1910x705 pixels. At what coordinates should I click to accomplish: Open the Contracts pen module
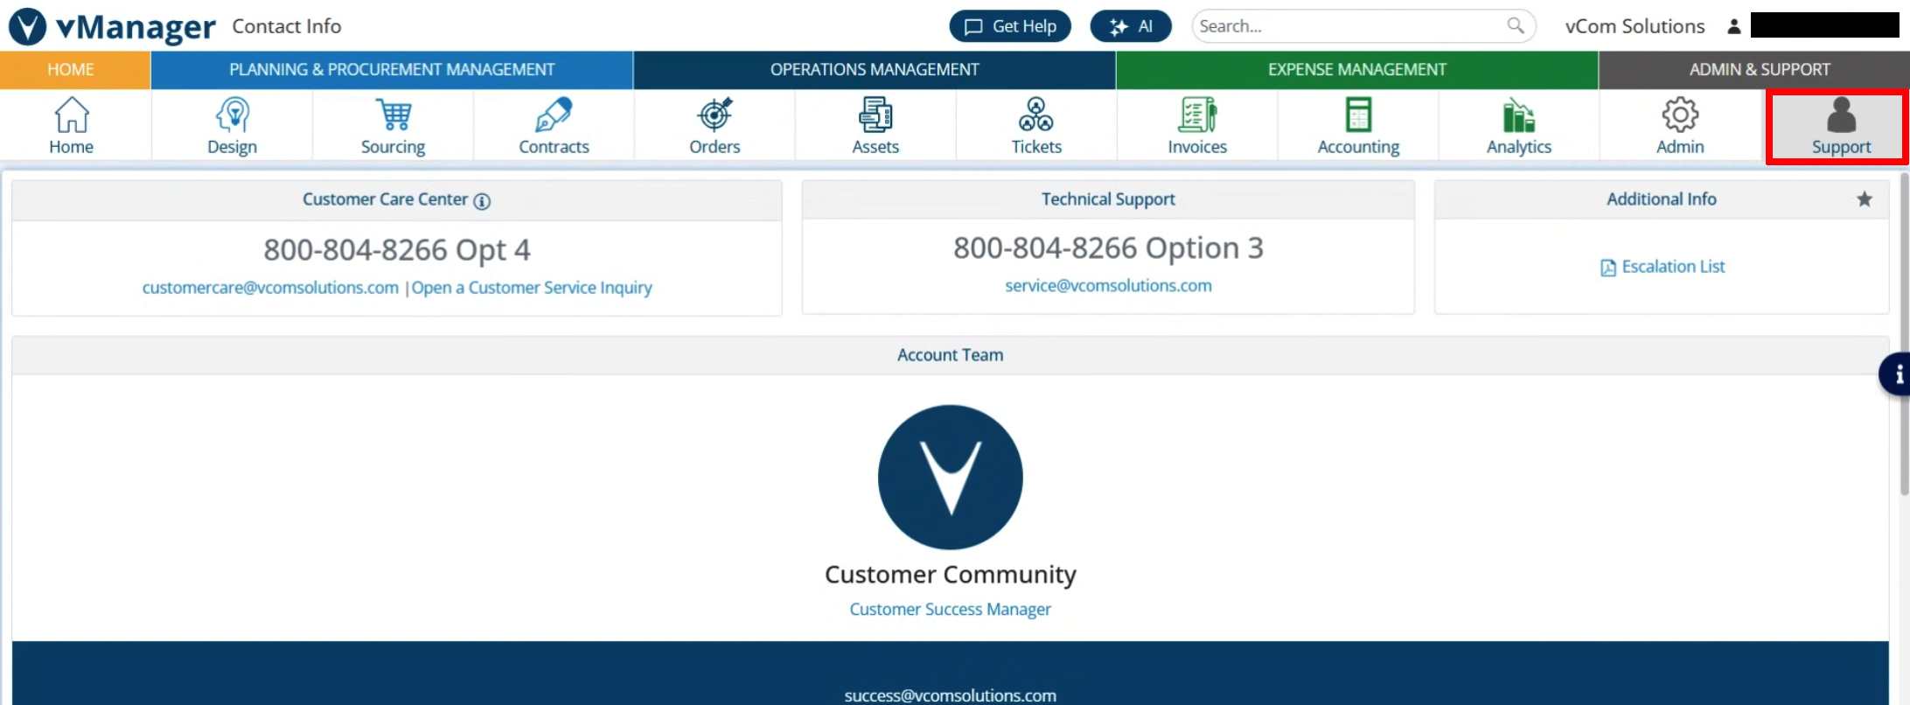pos(554,125)
